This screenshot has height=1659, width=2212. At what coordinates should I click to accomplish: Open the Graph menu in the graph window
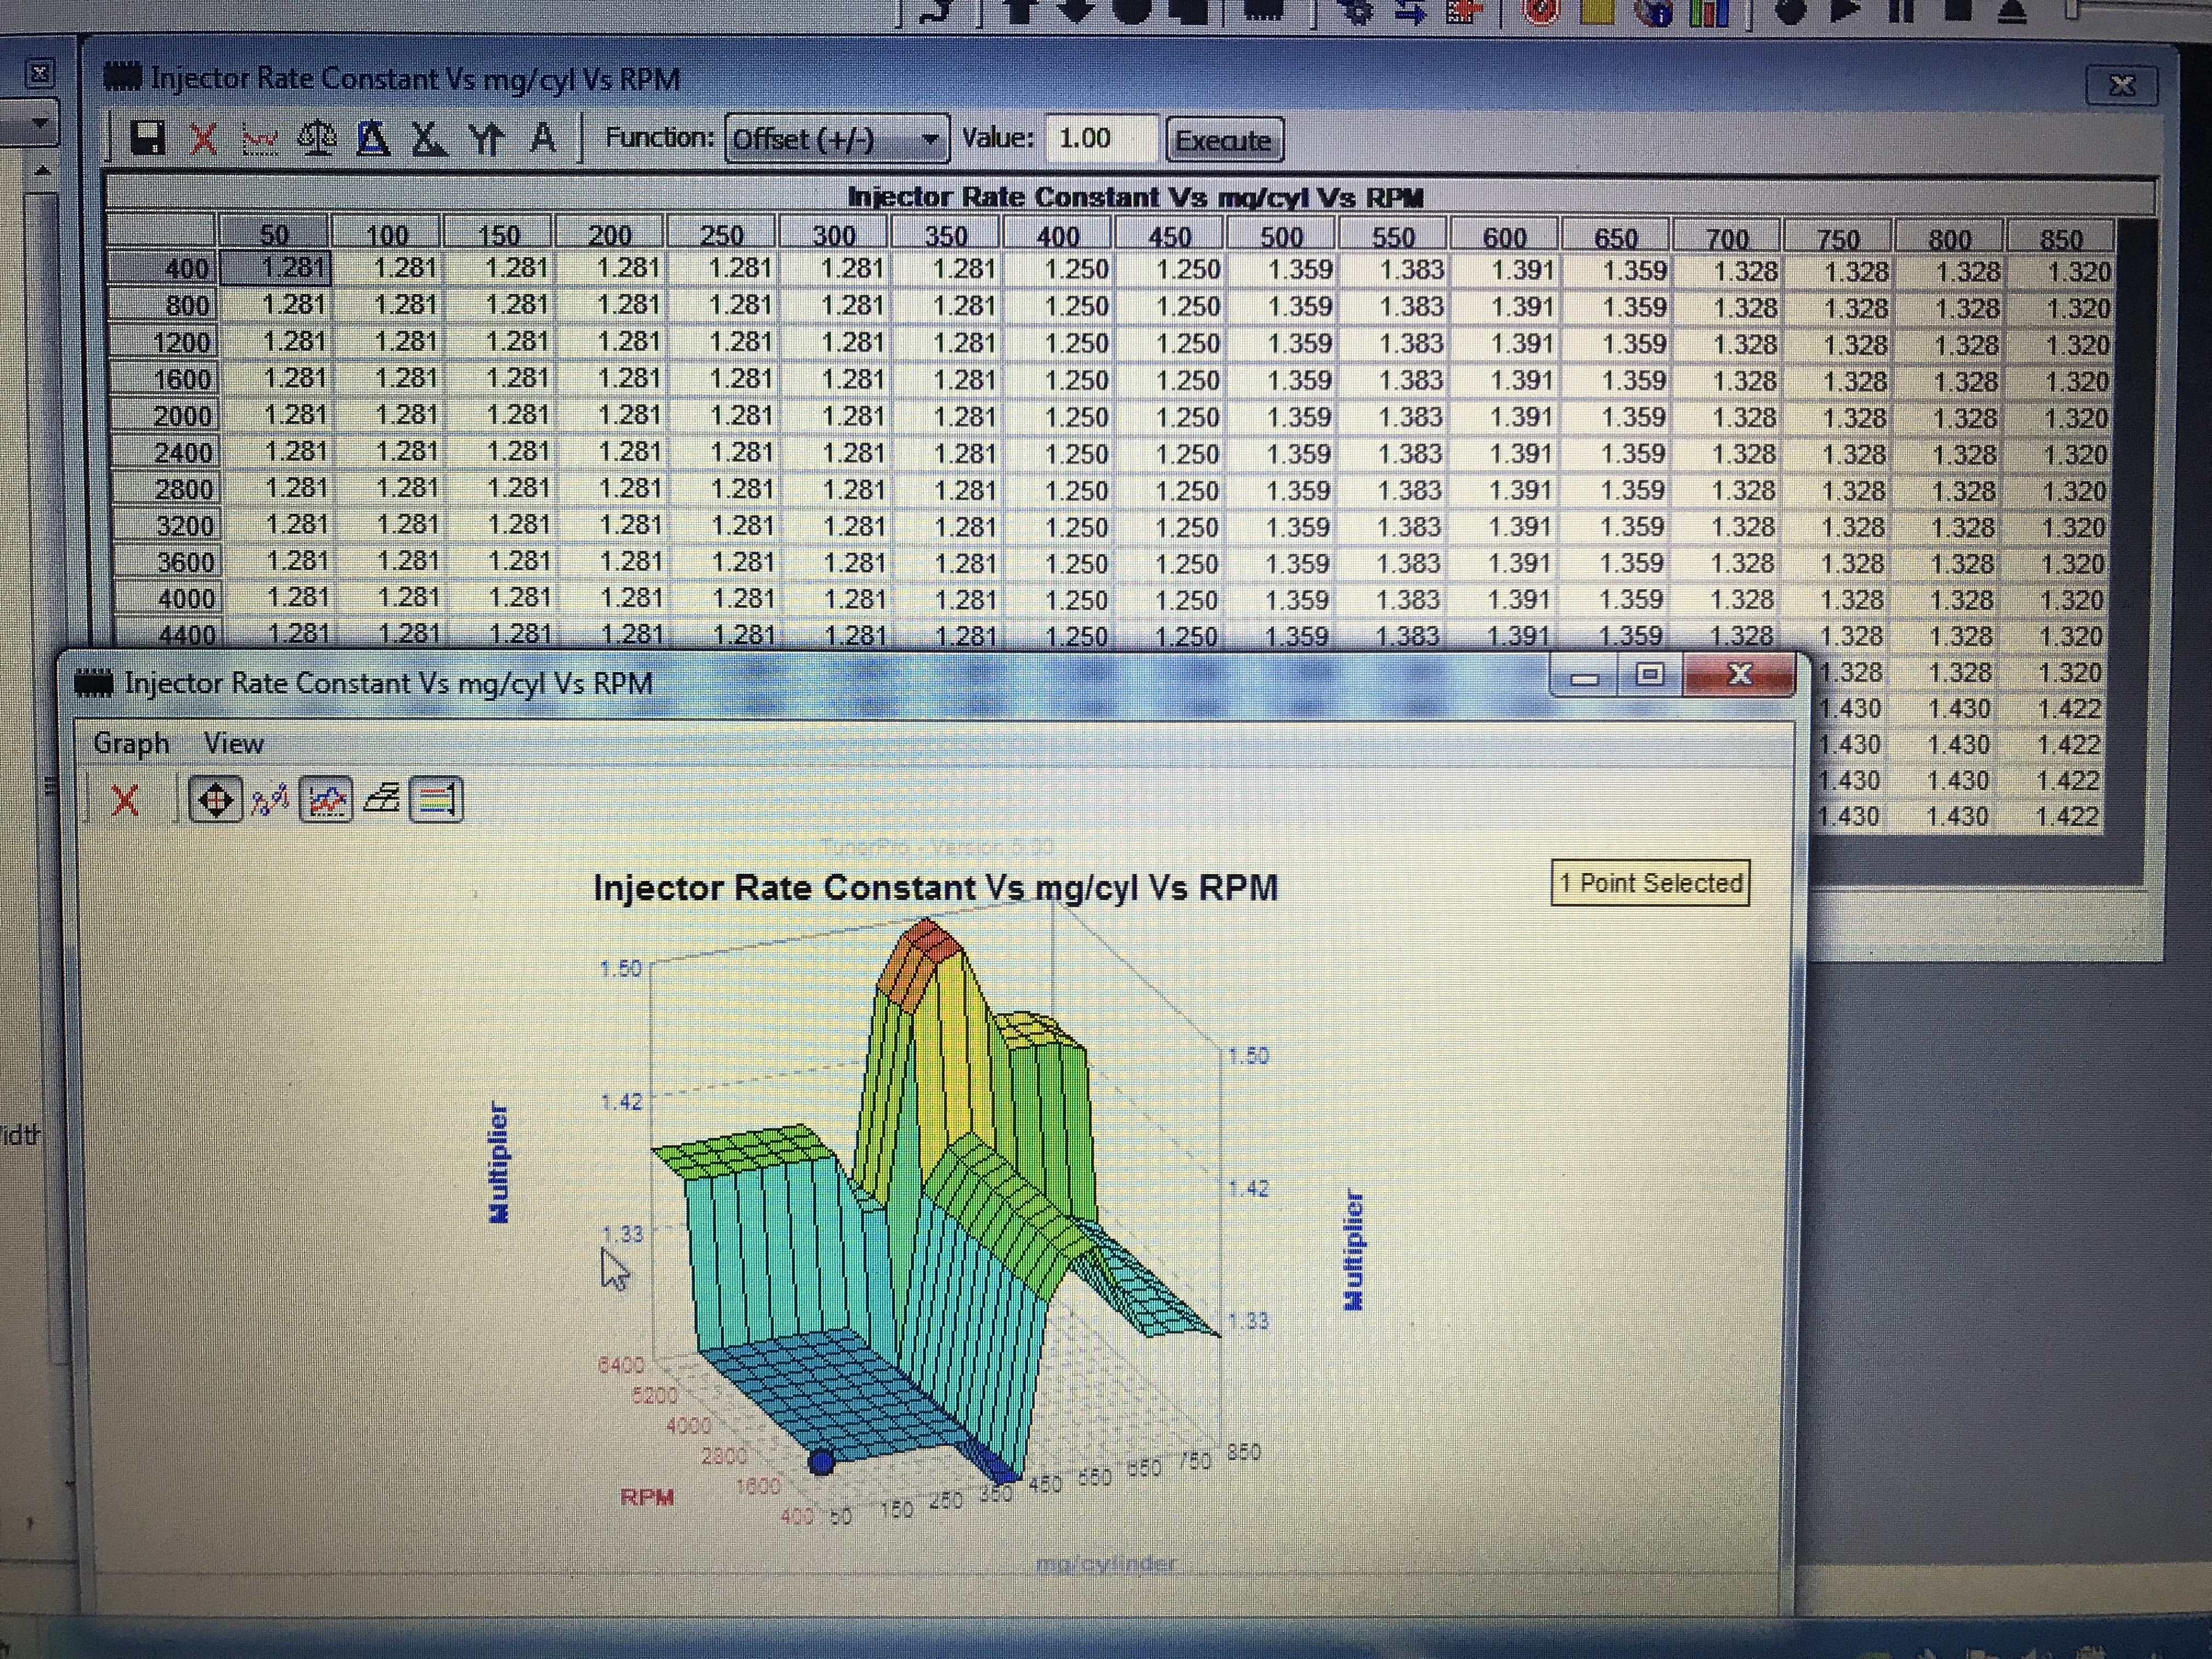point(131,743)
